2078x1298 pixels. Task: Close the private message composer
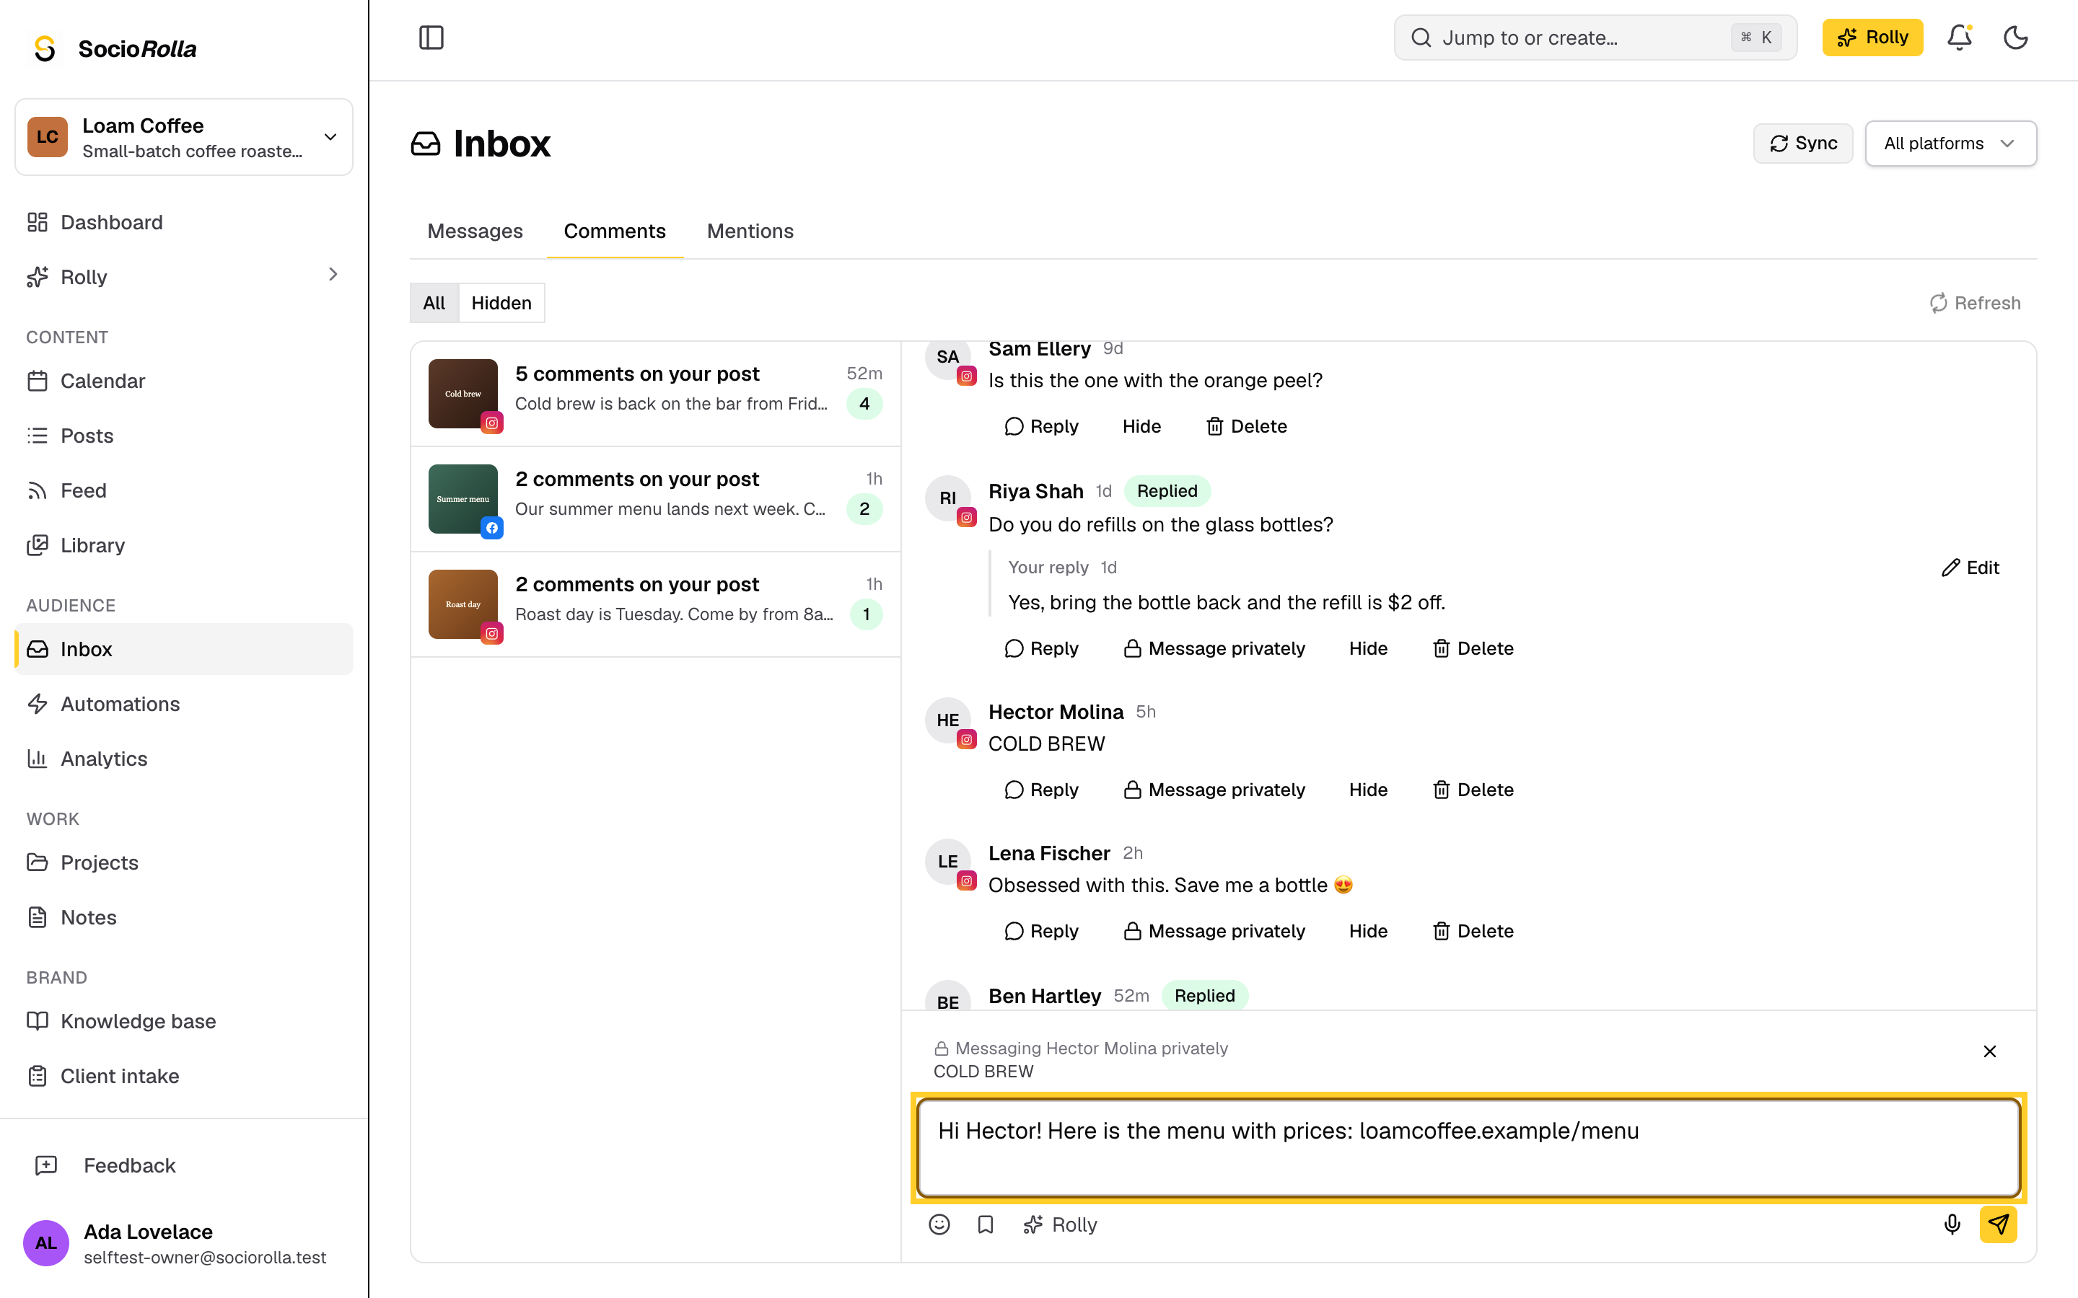[1989, 1051]
